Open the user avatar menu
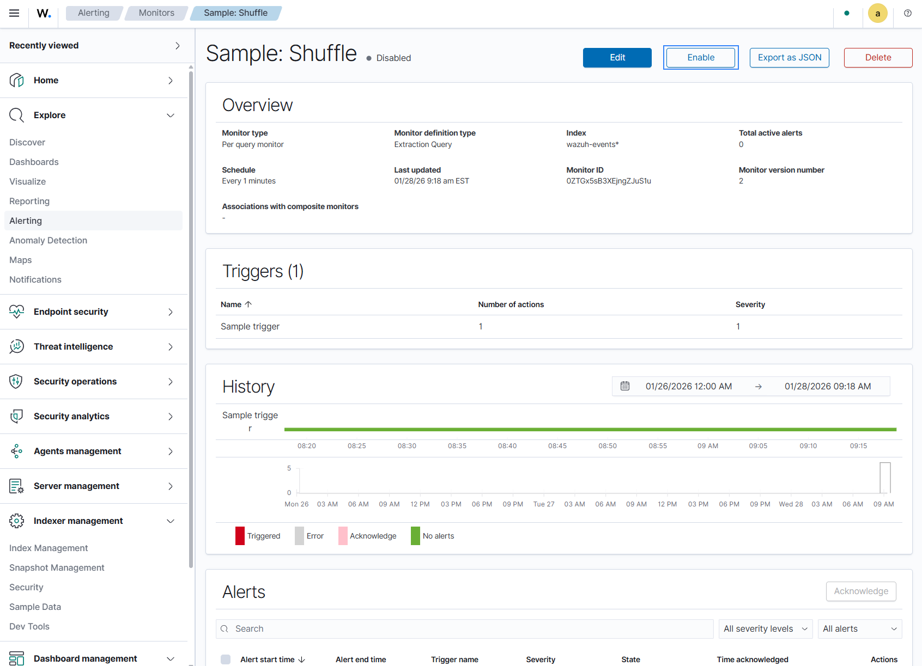 click(x=877, y=13)
